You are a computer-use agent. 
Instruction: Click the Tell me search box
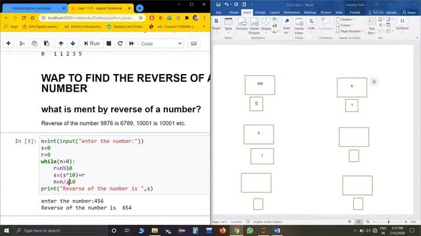[x=376, y=12]
